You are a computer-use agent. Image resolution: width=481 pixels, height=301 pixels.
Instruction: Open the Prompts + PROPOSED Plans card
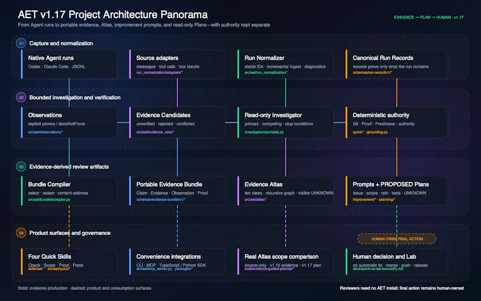(397, 191)
